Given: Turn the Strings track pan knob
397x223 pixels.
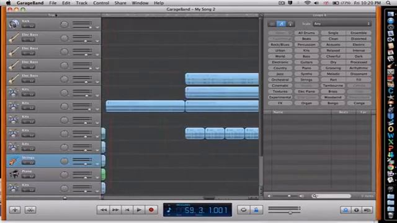Looking at the screenshot, I should 65,161.
